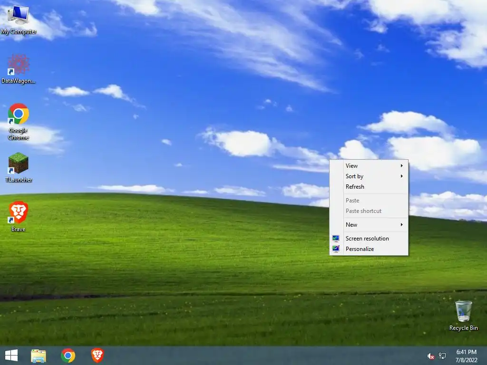Click the Screen resolution monitor icon
This screenshot has width=487, height=365.
(336, 239)
